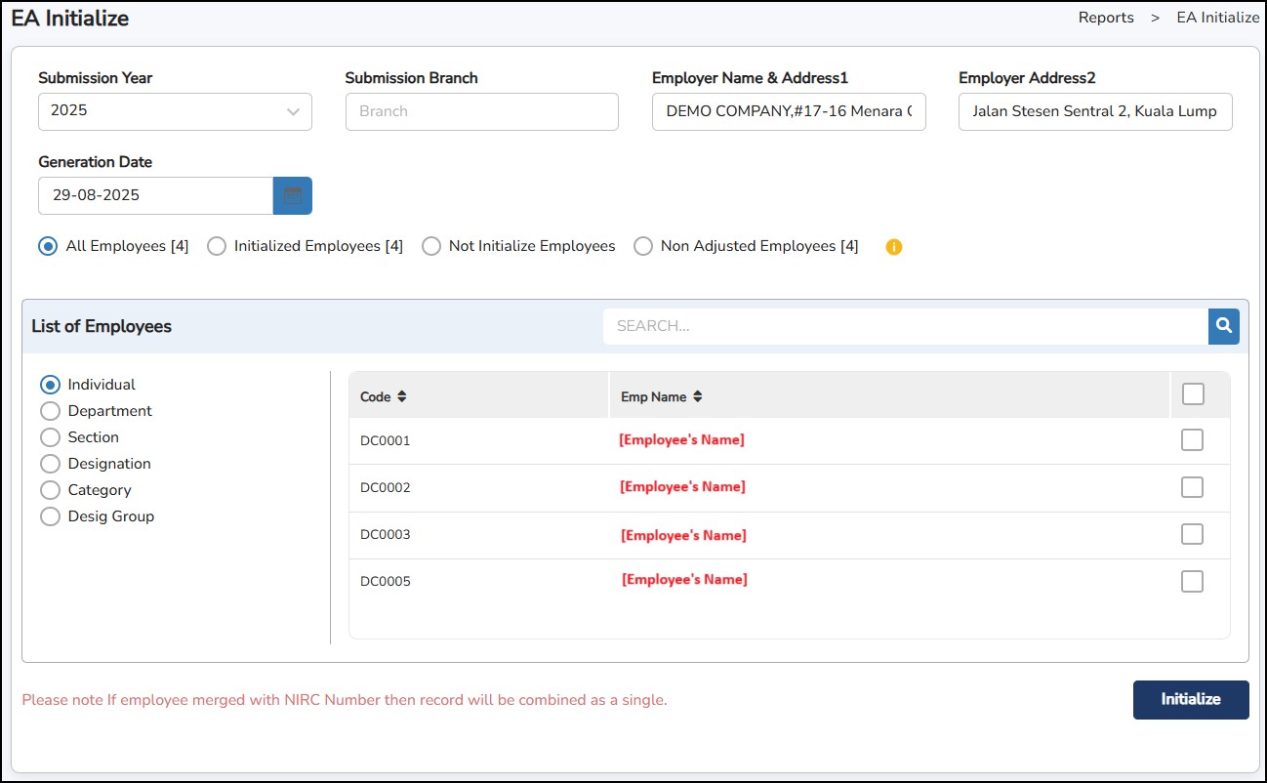Sort by Emp Name column arrows
This screenshot has width=1267, height=783.
pos(697,397)
